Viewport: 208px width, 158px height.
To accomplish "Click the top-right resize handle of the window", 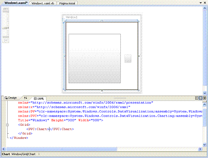I will coord(138,21).
